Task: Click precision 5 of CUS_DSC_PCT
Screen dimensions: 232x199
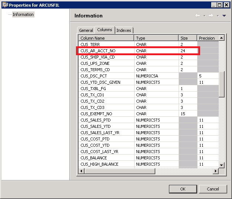Action: [x=200, y=76]
